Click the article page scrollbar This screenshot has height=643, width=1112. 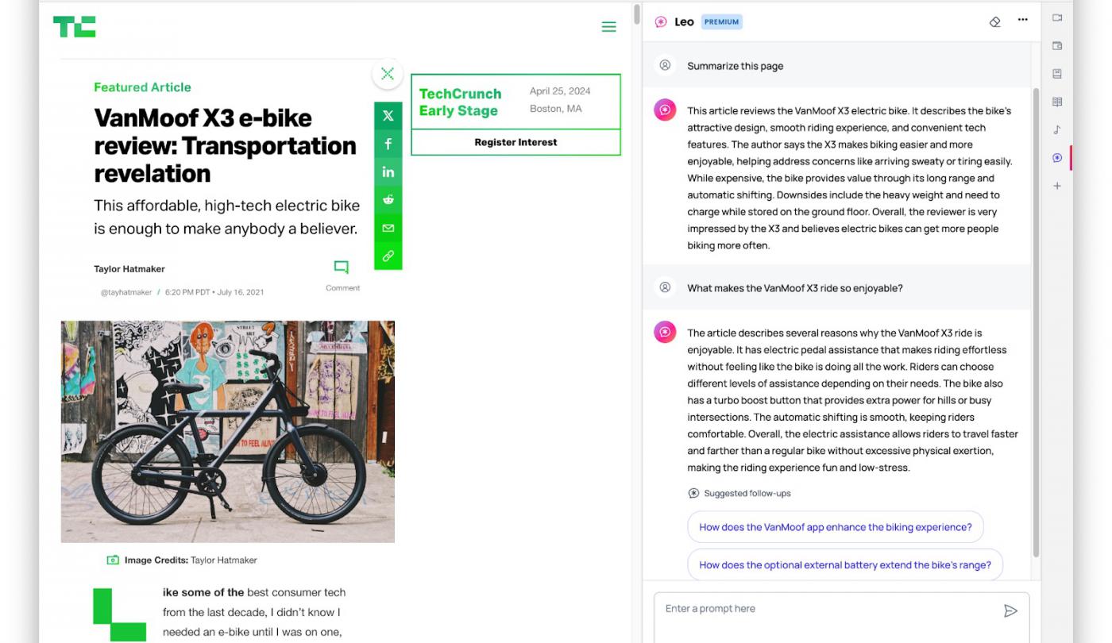(x=636, y=14)
